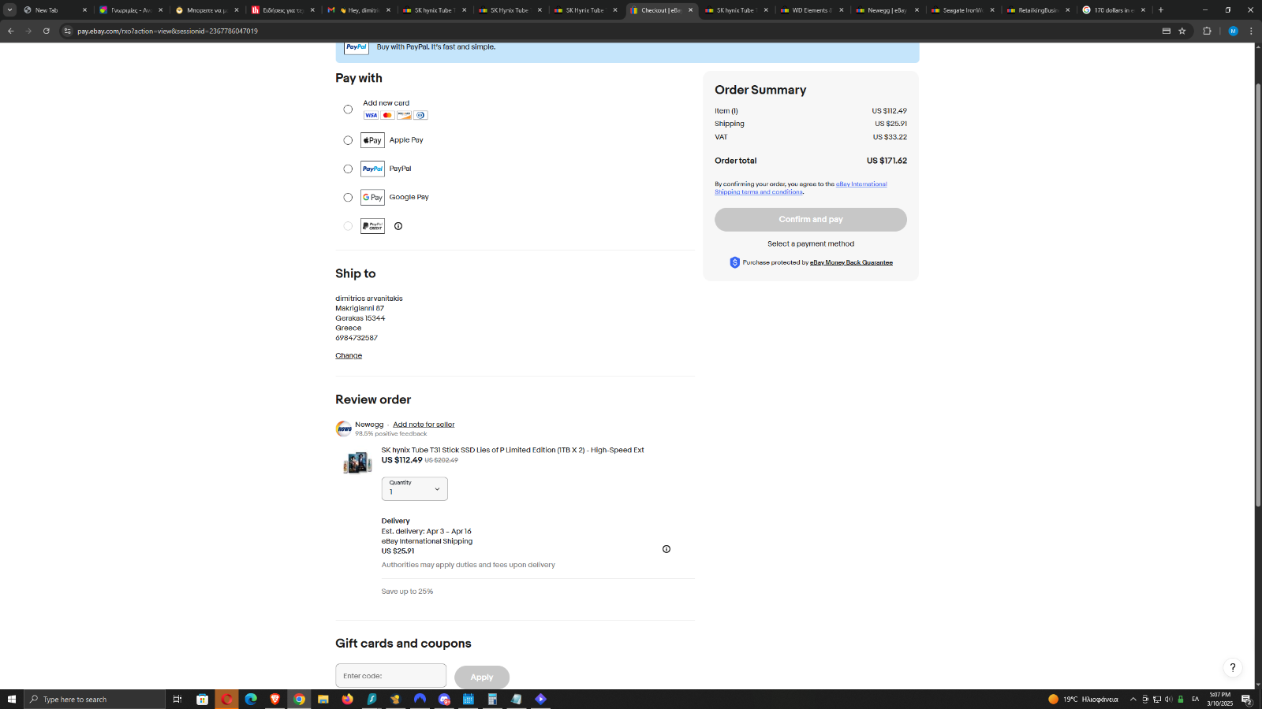The height and width of the screenshot is (709, 1262).
Task: Click the page vertical scrollbar
Action: coord(1258,295)
